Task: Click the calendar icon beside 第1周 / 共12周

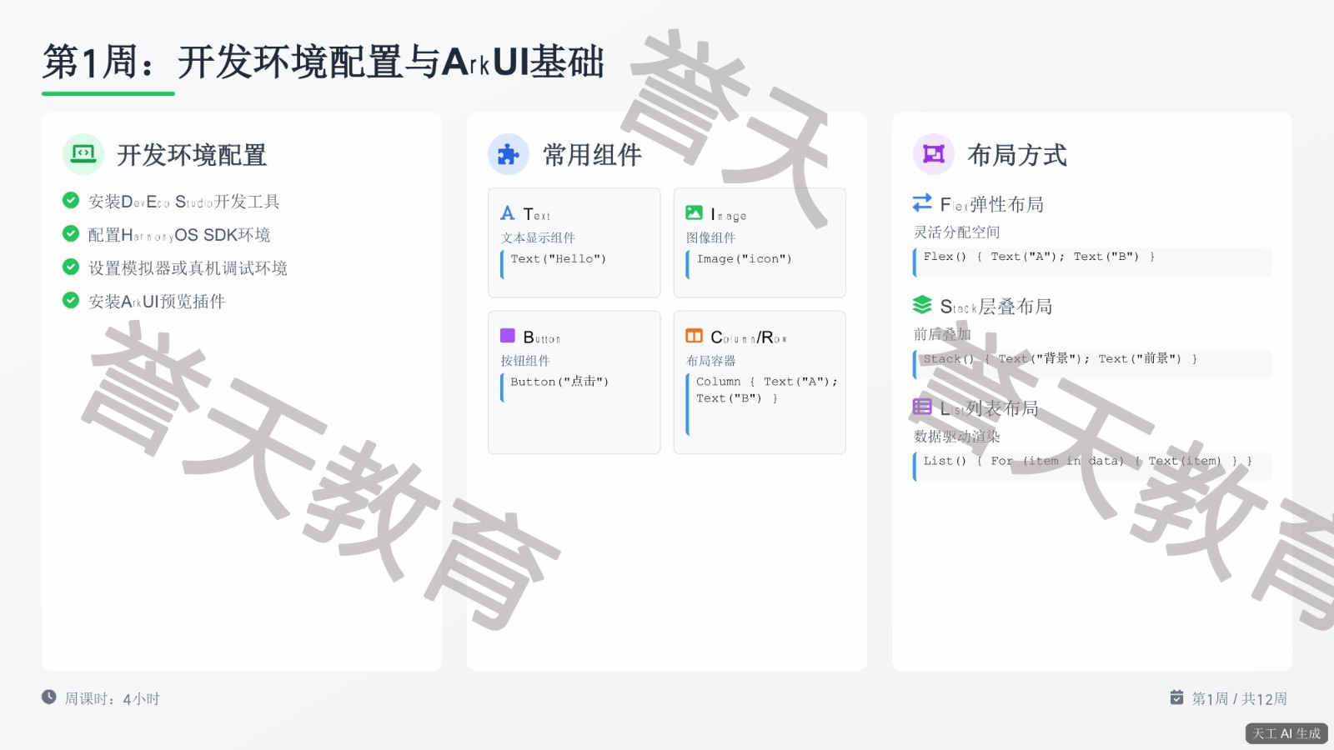Action: [1176, 697]
